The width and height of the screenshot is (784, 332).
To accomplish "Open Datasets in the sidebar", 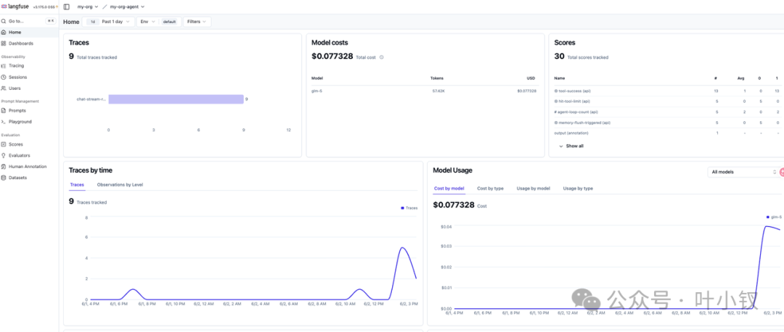I will [x=29, y=178].
